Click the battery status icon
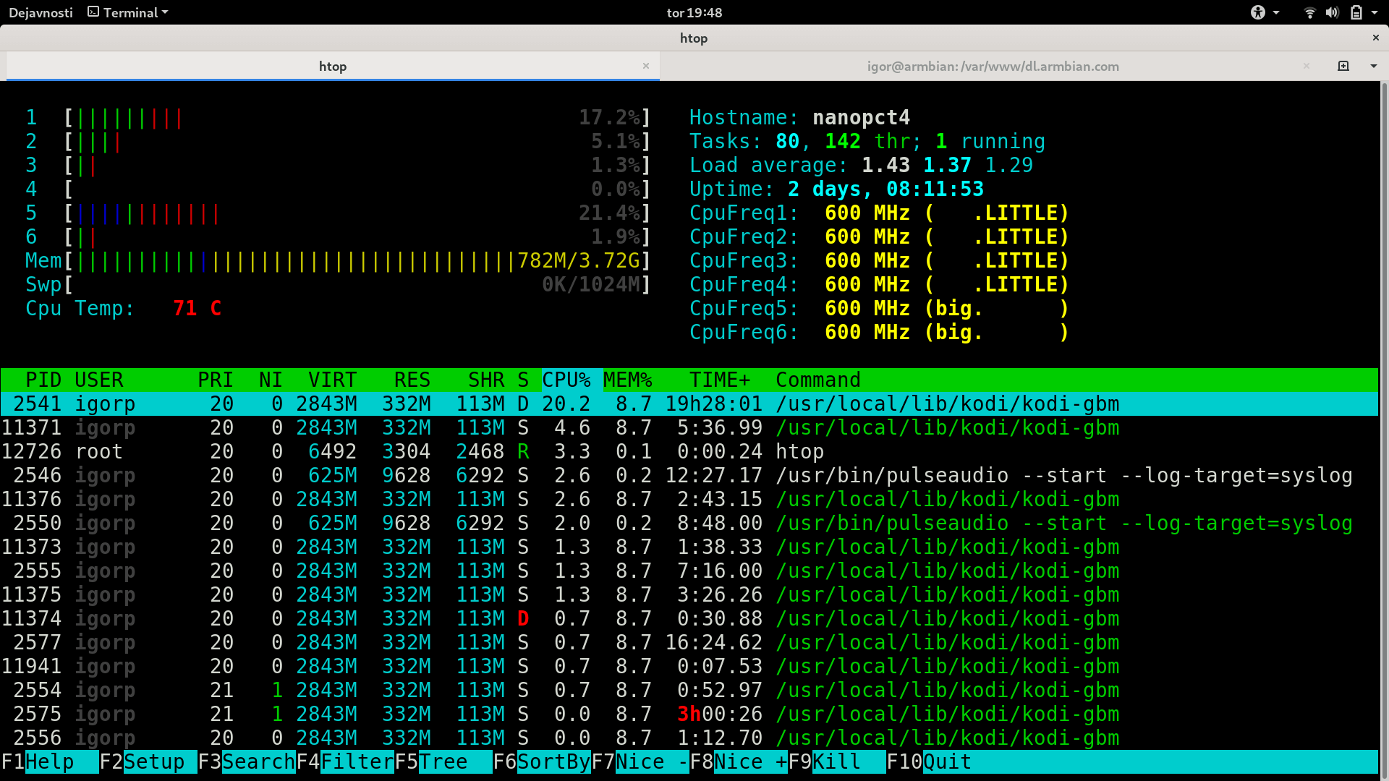 1356,12
